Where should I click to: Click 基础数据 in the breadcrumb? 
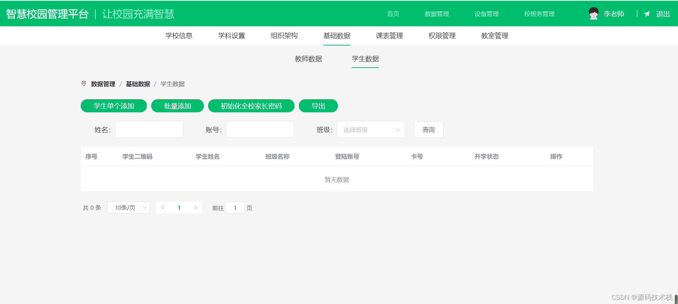[x=138, y=84]
